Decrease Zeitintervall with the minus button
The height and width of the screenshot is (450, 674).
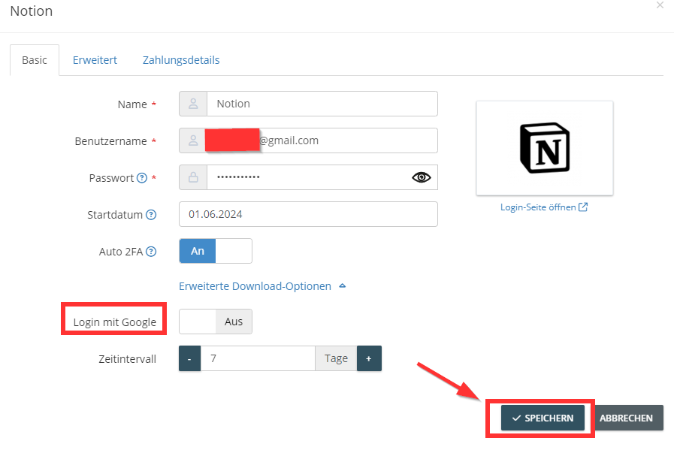[189, 358]
